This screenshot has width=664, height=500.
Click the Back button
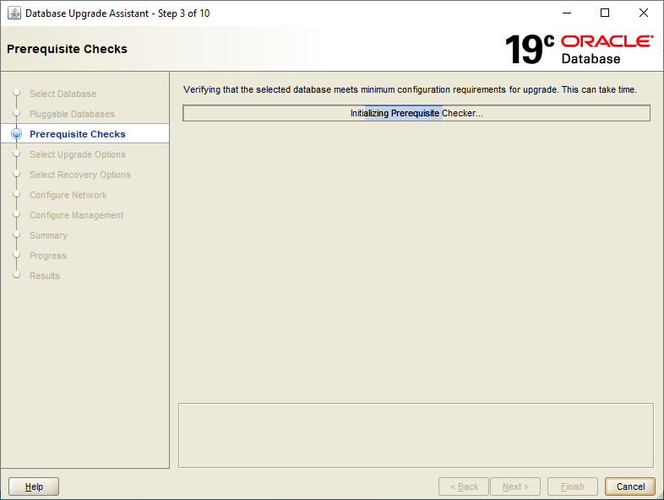pyautogui.click(x=464, y=487)
